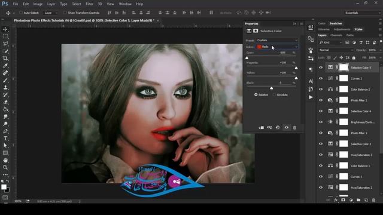Screen dimensions: 383x215
Task: Switch to the Adjustments tab
Action: 342,29
